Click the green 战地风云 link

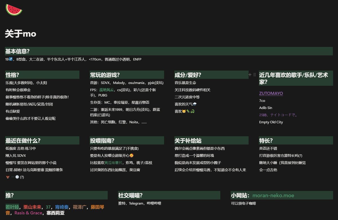click(x=106, y=90)
